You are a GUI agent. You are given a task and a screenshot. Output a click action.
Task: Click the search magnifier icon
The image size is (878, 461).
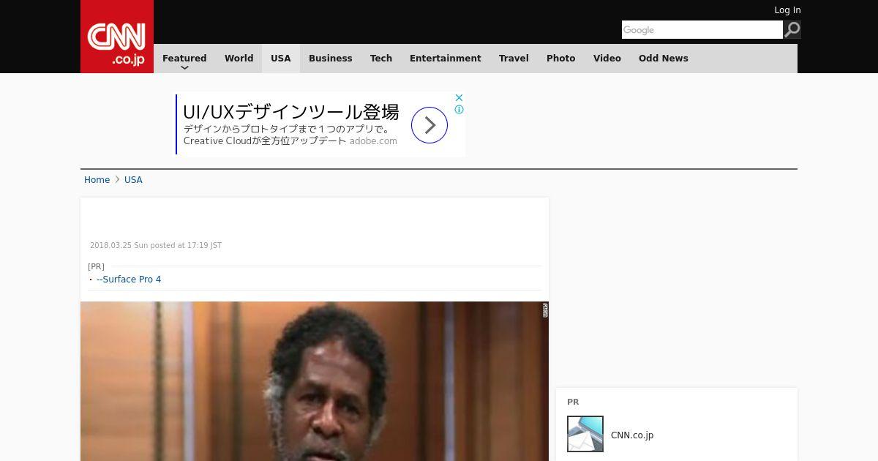click(x=792, y=29)
